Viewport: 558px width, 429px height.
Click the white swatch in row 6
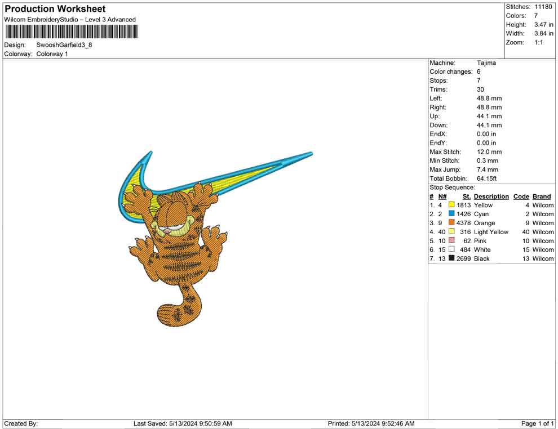pyautogui.click(x=451, y=249)
